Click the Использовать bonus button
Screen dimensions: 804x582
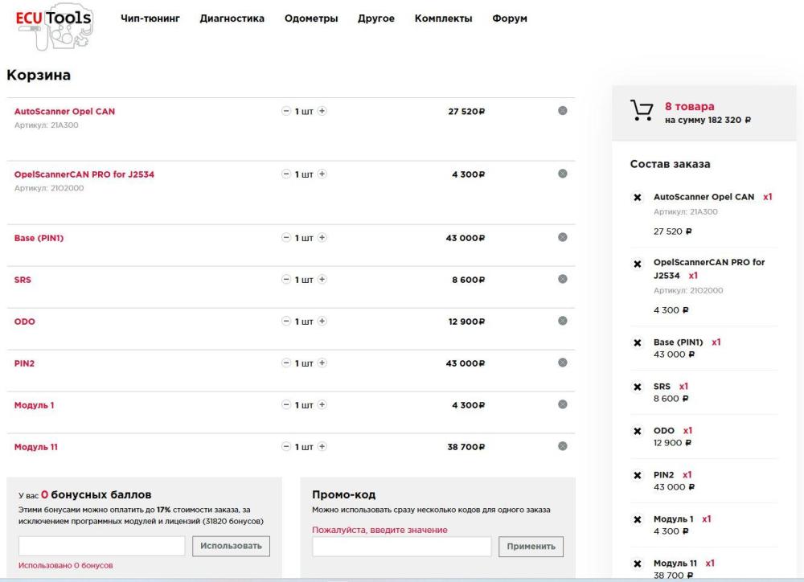[x=232, y=546]
